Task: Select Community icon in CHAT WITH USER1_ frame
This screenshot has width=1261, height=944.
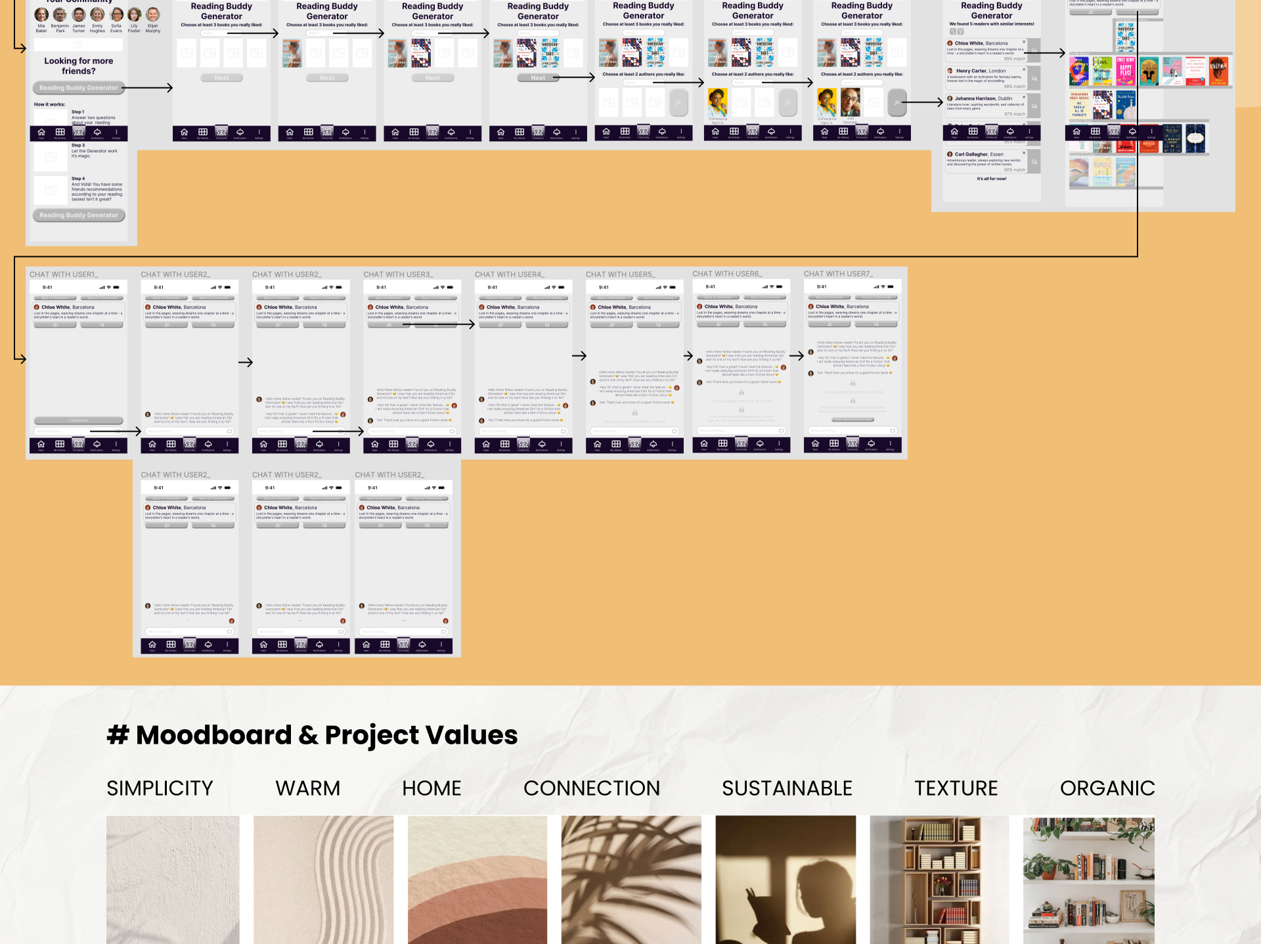Action: [78, 444]
